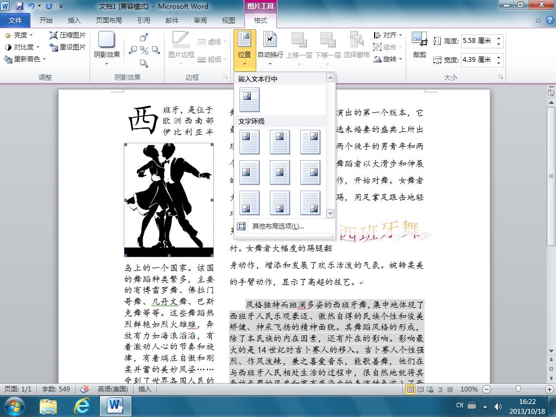Click the Undo arrow icon
This screenshot has width=556, height=417.
tap(31, 6)
